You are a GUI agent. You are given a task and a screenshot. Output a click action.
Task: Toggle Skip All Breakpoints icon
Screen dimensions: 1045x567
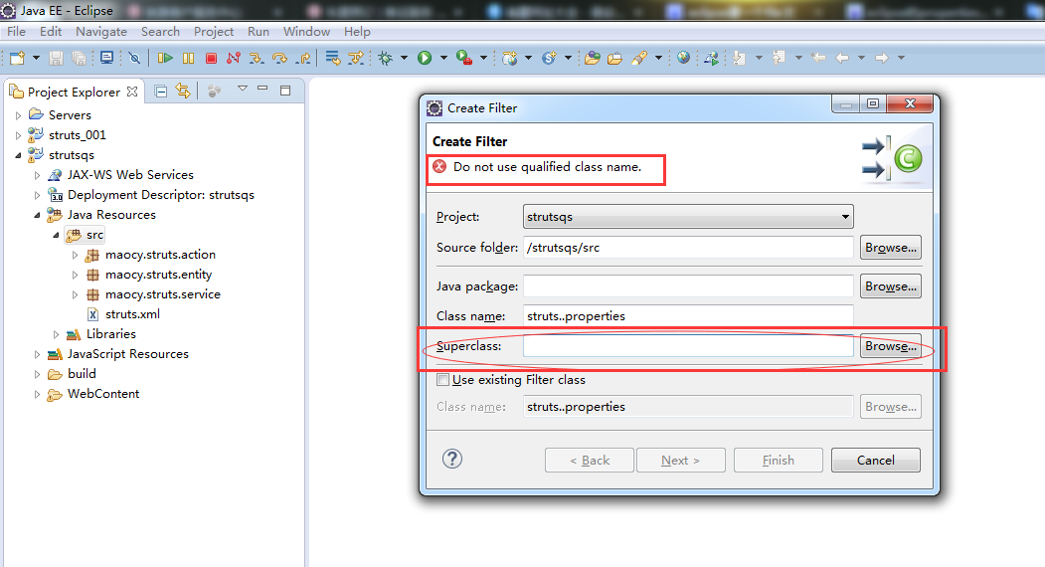(134, 58)
